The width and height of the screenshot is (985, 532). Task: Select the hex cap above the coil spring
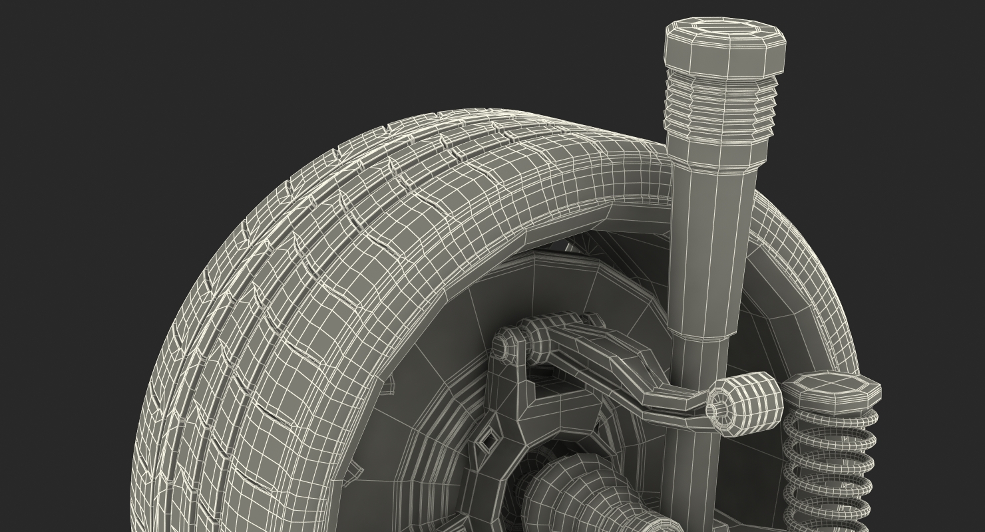coord(831,392)
